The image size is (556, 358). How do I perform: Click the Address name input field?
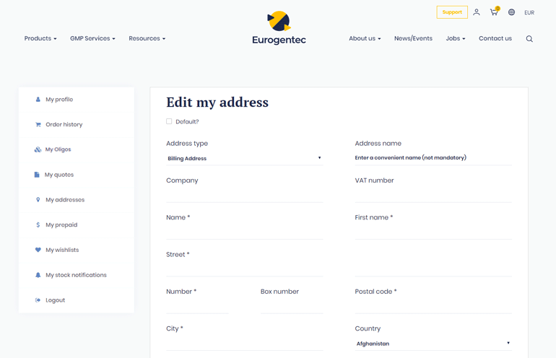(433, 157)
